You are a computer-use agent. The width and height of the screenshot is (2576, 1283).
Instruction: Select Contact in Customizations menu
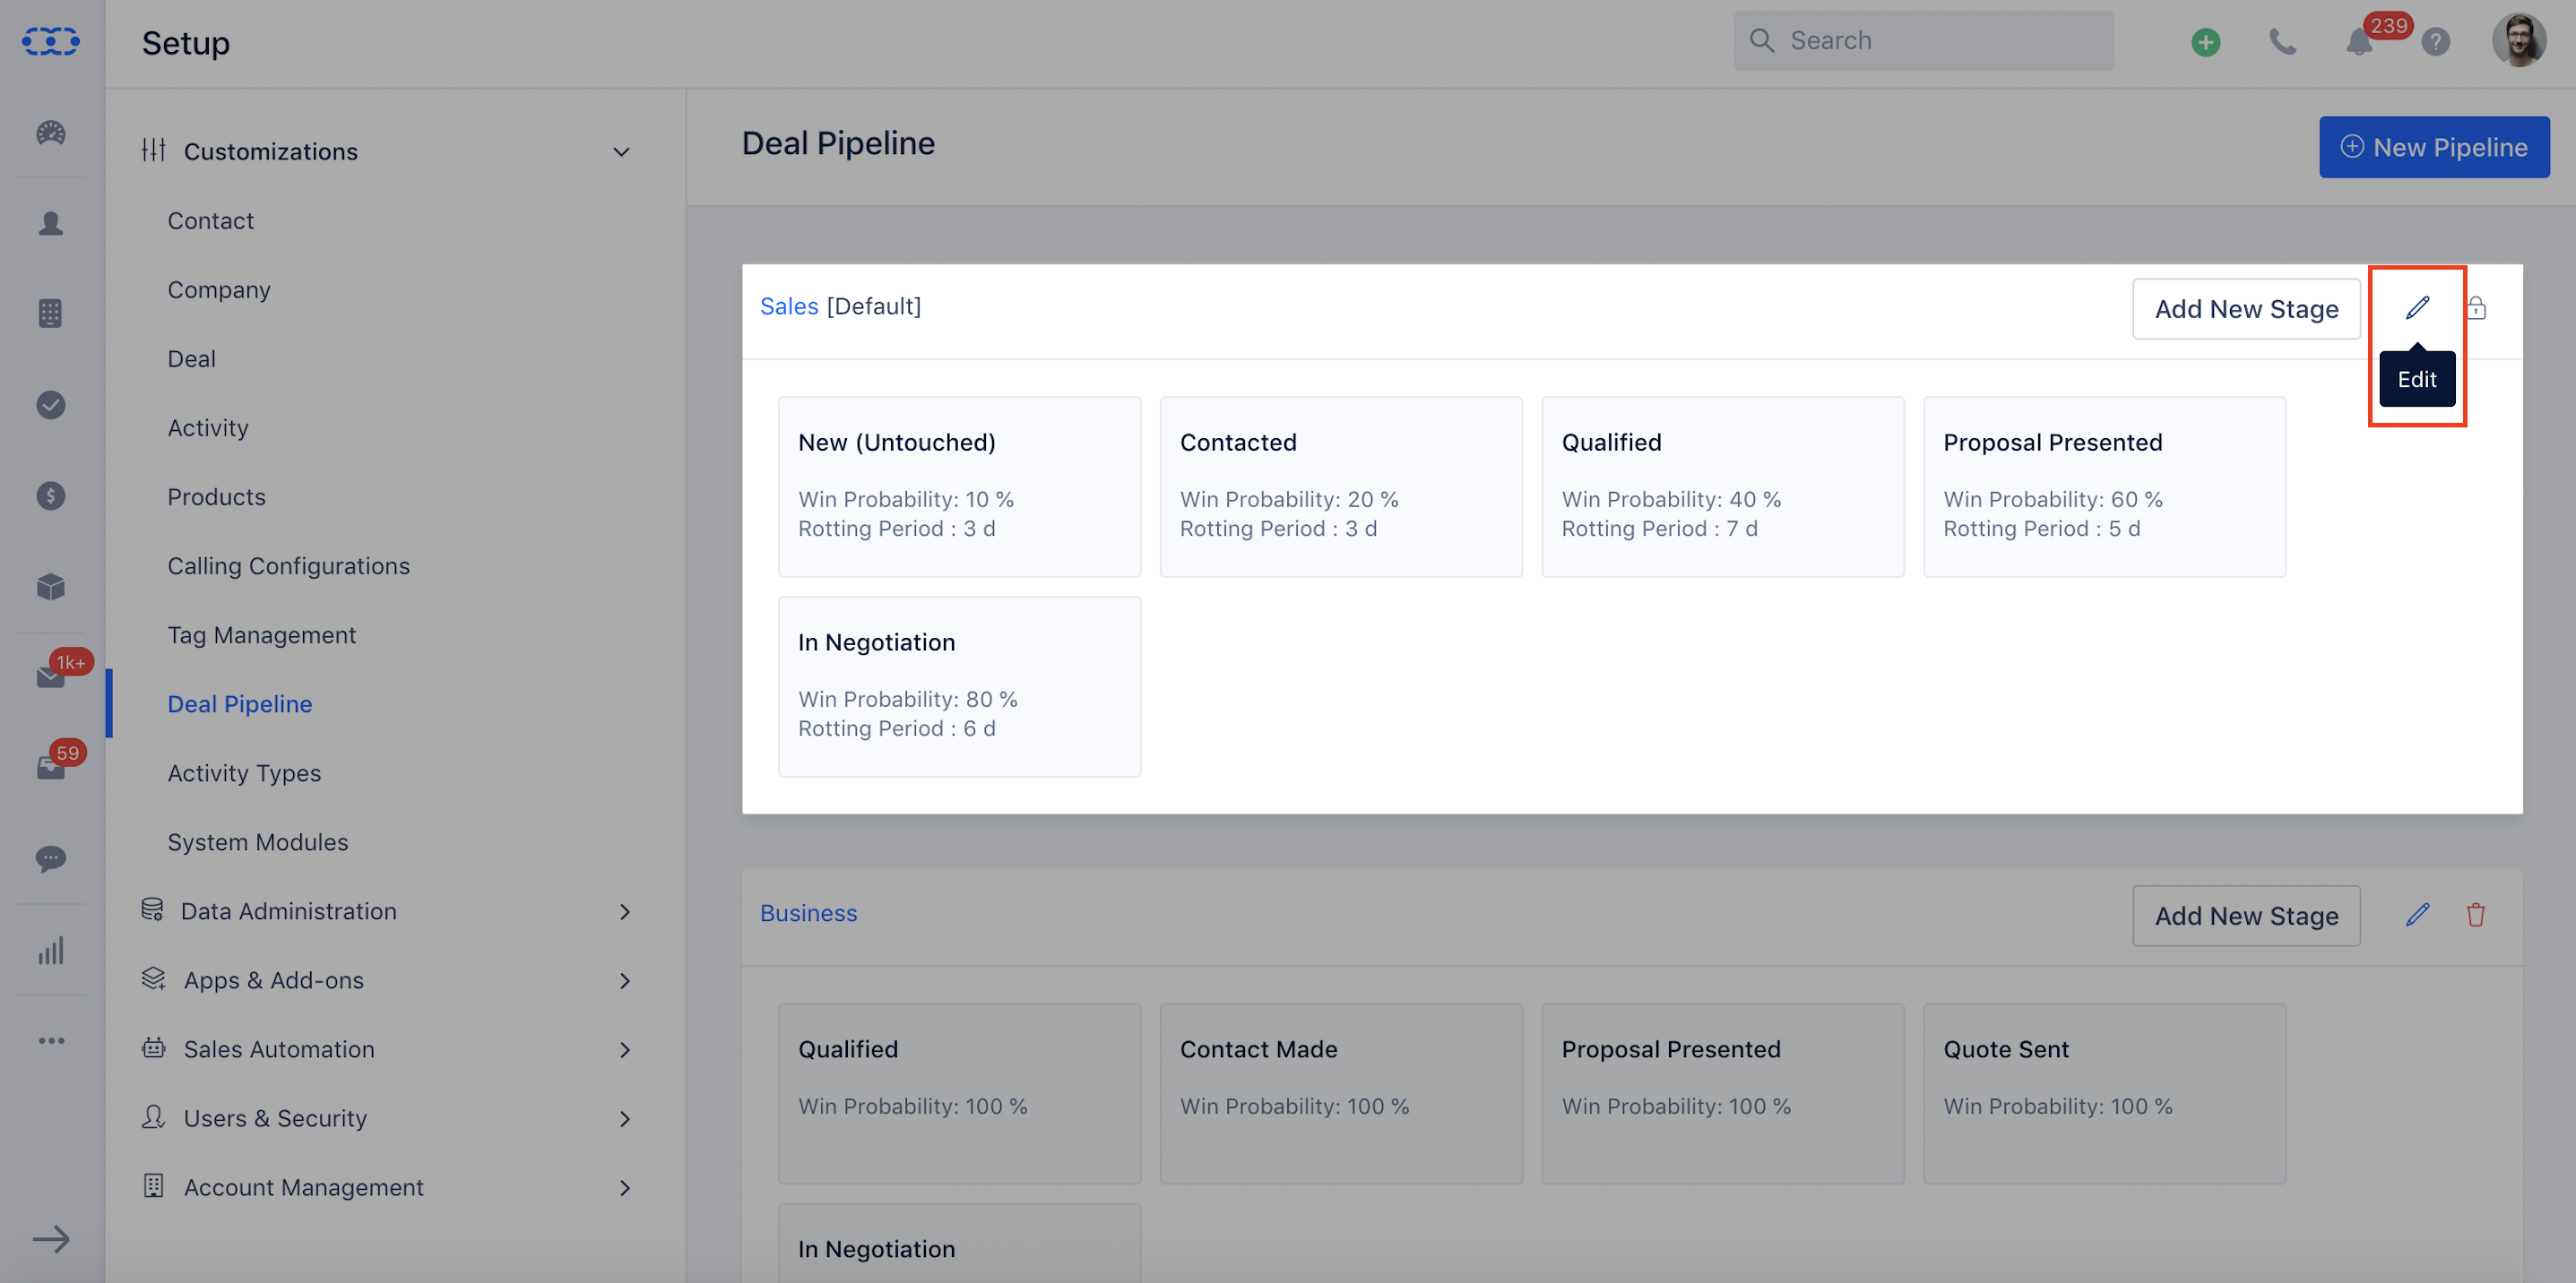(210, 220)
